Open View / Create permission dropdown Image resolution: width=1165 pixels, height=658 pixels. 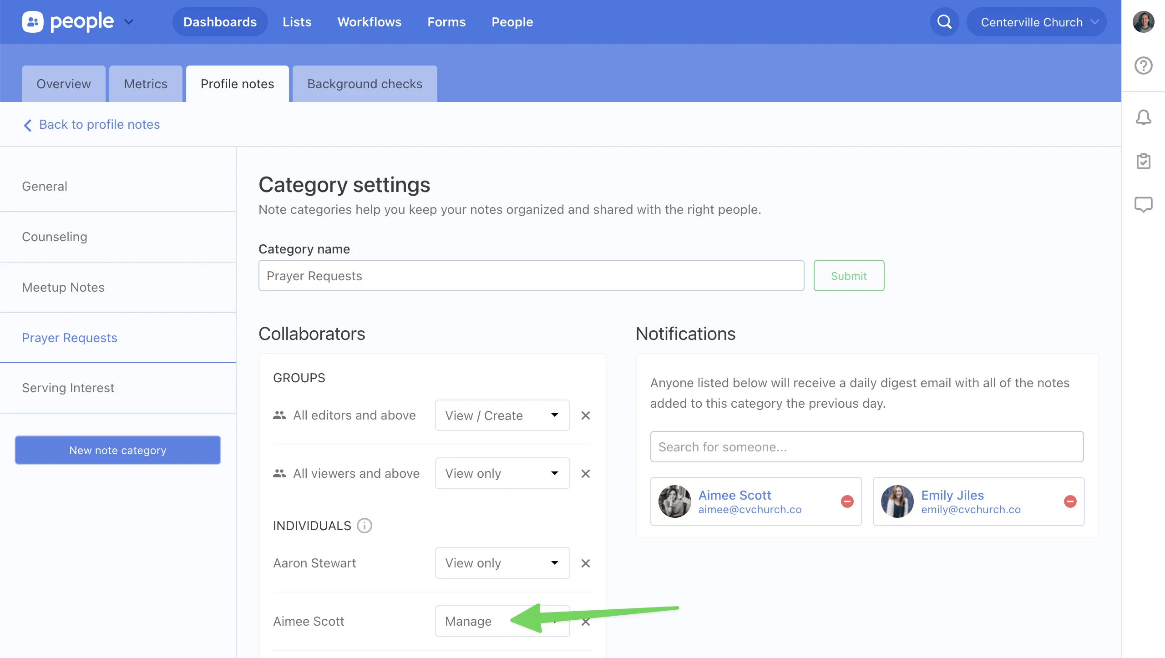click(x=502, y=415)
